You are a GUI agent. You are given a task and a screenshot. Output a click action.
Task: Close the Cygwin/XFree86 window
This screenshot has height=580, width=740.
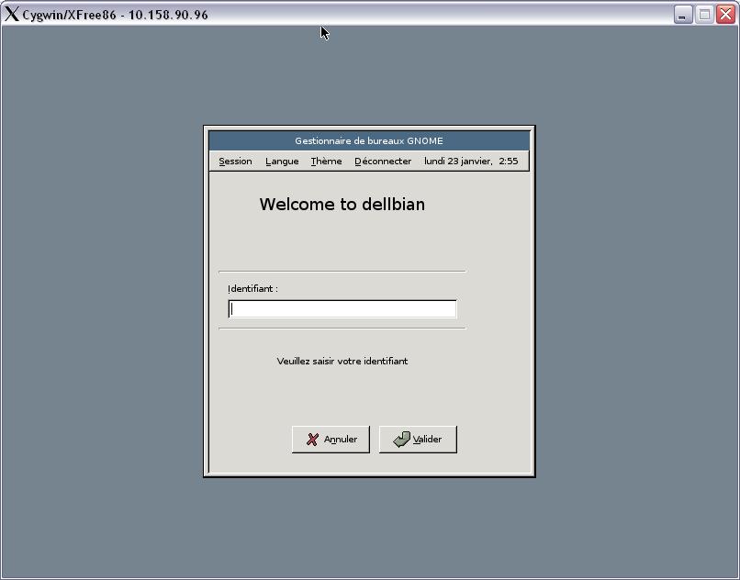click(725, 15)
